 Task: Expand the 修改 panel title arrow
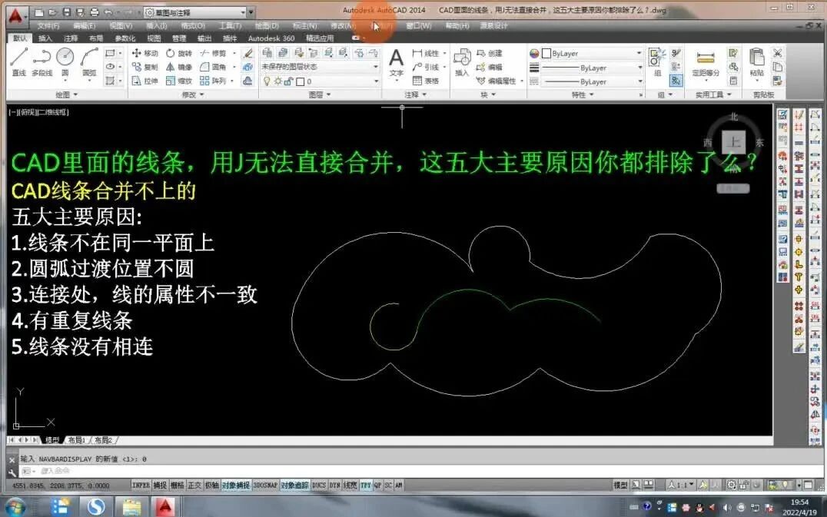(202, 94)
